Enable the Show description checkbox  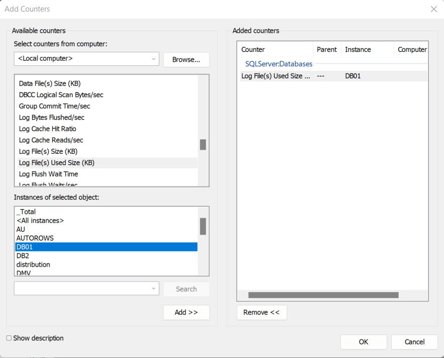click(9, 338)
